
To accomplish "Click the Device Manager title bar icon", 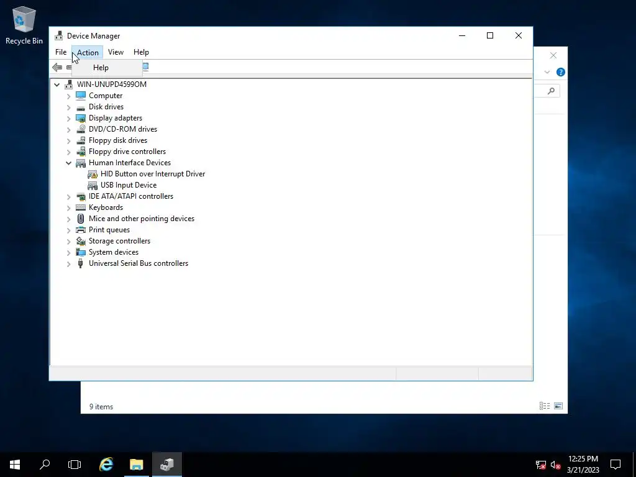I will (59, 35).
